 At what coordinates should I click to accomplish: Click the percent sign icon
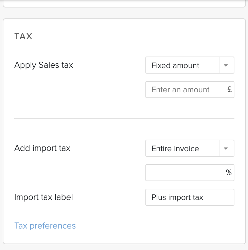[229, 172]
